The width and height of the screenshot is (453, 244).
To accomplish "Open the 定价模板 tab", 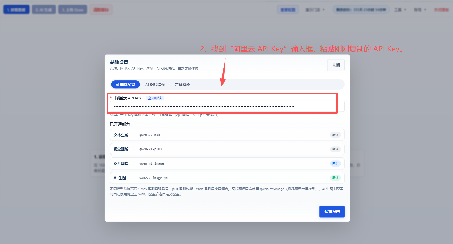I will point(182,84).
